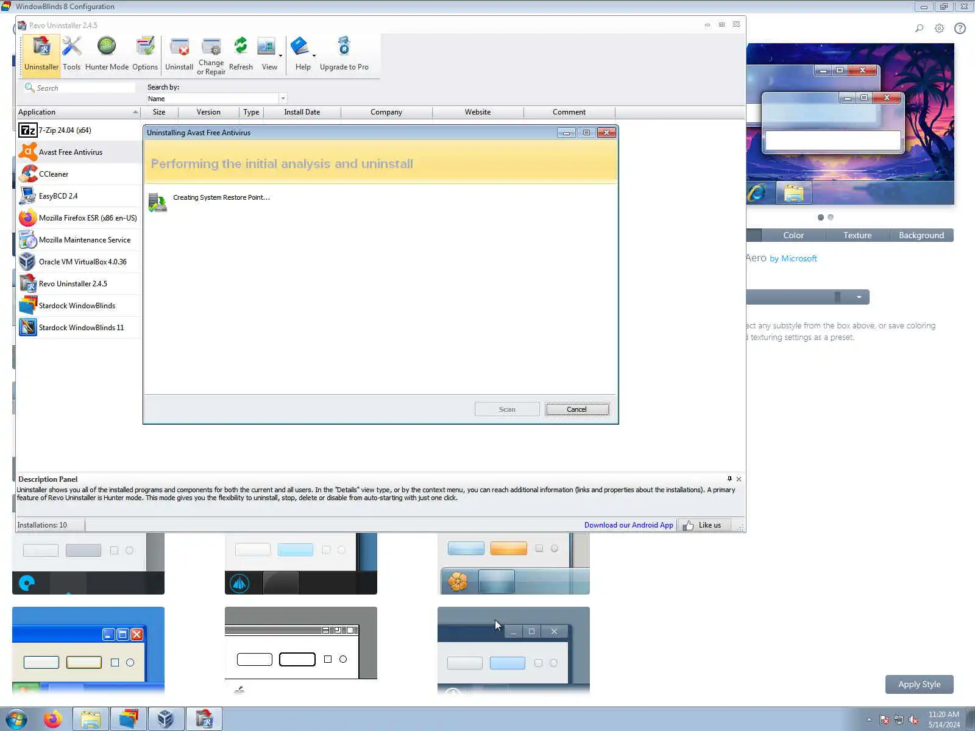Select Avast Free Antivirus in the application list
This screenshot has width=975, height=731.
pyautogui.click(x=79, y=152)
